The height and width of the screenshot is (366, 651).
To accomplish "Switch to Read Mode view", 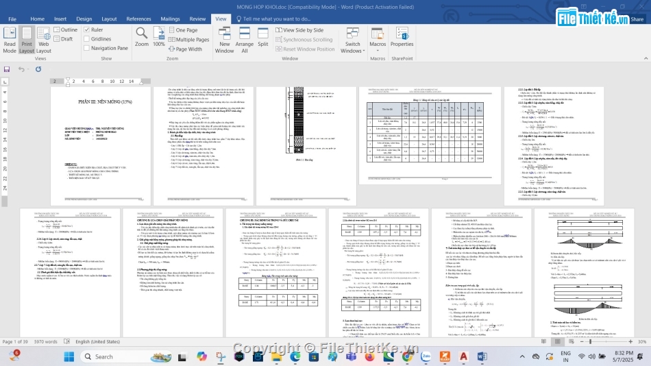I will (x=9, y=40).
